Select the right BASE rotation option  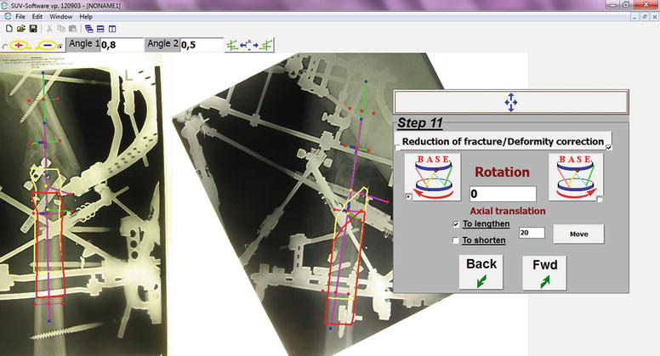pos(600,199)
